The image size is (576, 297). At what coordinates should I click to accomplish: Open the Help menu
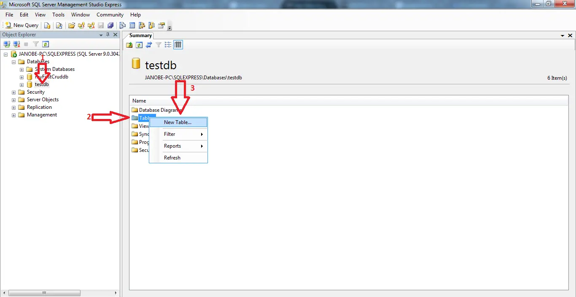(135, 15)
